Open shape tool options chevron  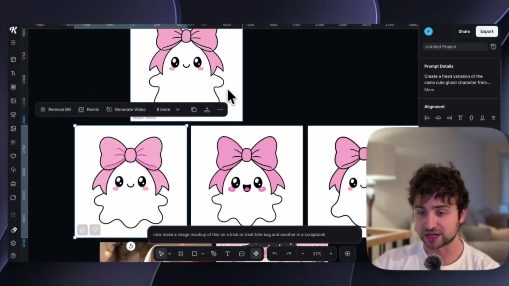203,254
